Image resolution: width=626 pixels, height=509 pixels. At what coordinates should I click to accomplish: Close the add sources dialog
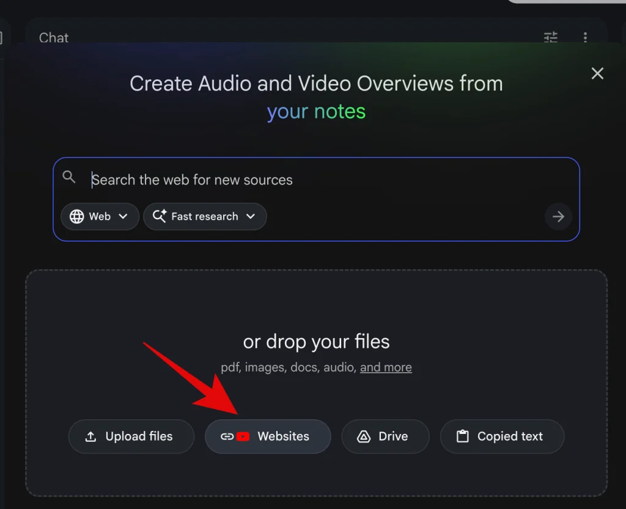click(597, 74)
